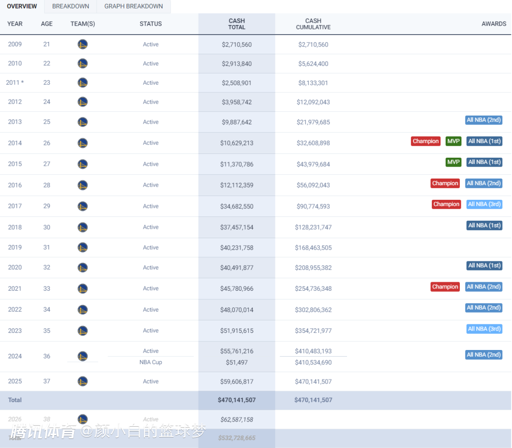The height and width of the screenshot is (448, 512).
Task: Select the $470,141,507 value in Total row, Cash Total column
Action: 237,400
